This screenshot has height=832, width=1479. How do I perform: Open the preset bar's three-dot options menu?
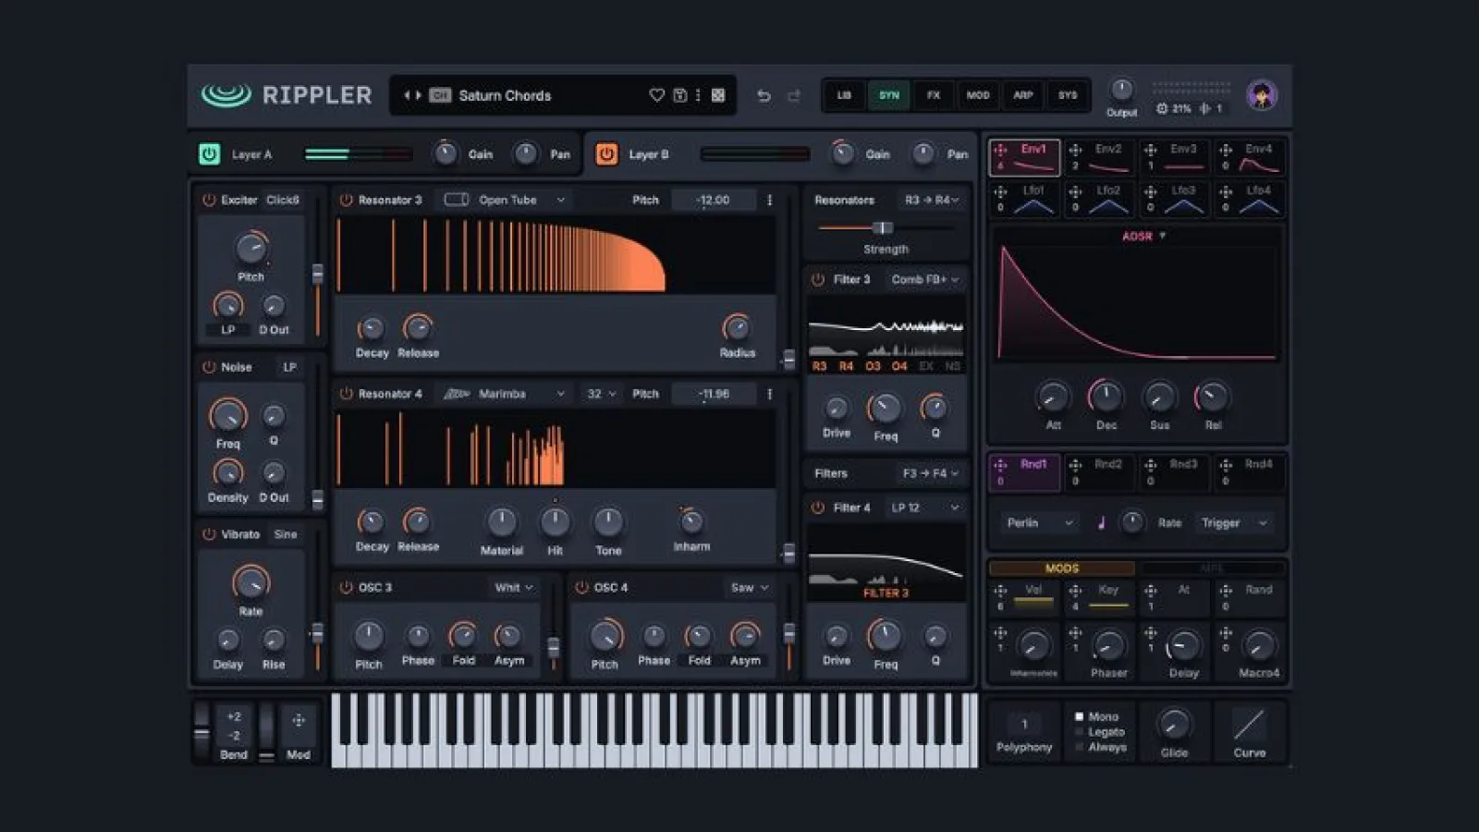698,95
